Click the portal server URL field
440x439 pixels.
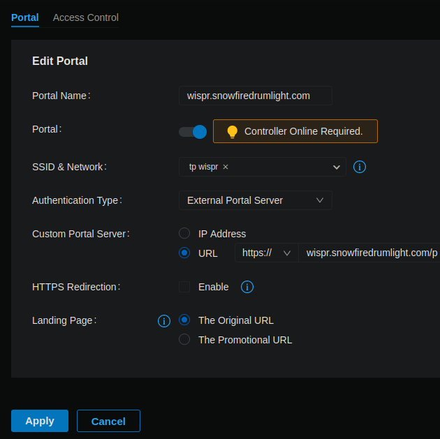[369, 253]
